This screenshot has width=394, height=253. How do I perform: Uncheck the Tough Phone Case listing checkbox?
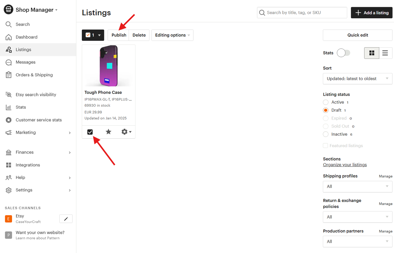(x=90, y=132)
